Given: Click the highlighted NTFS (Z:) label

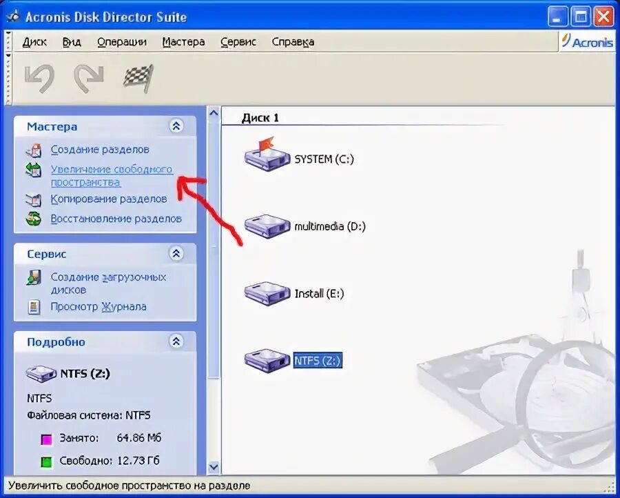Looking at the screenshot, I should tap(318, 361).
